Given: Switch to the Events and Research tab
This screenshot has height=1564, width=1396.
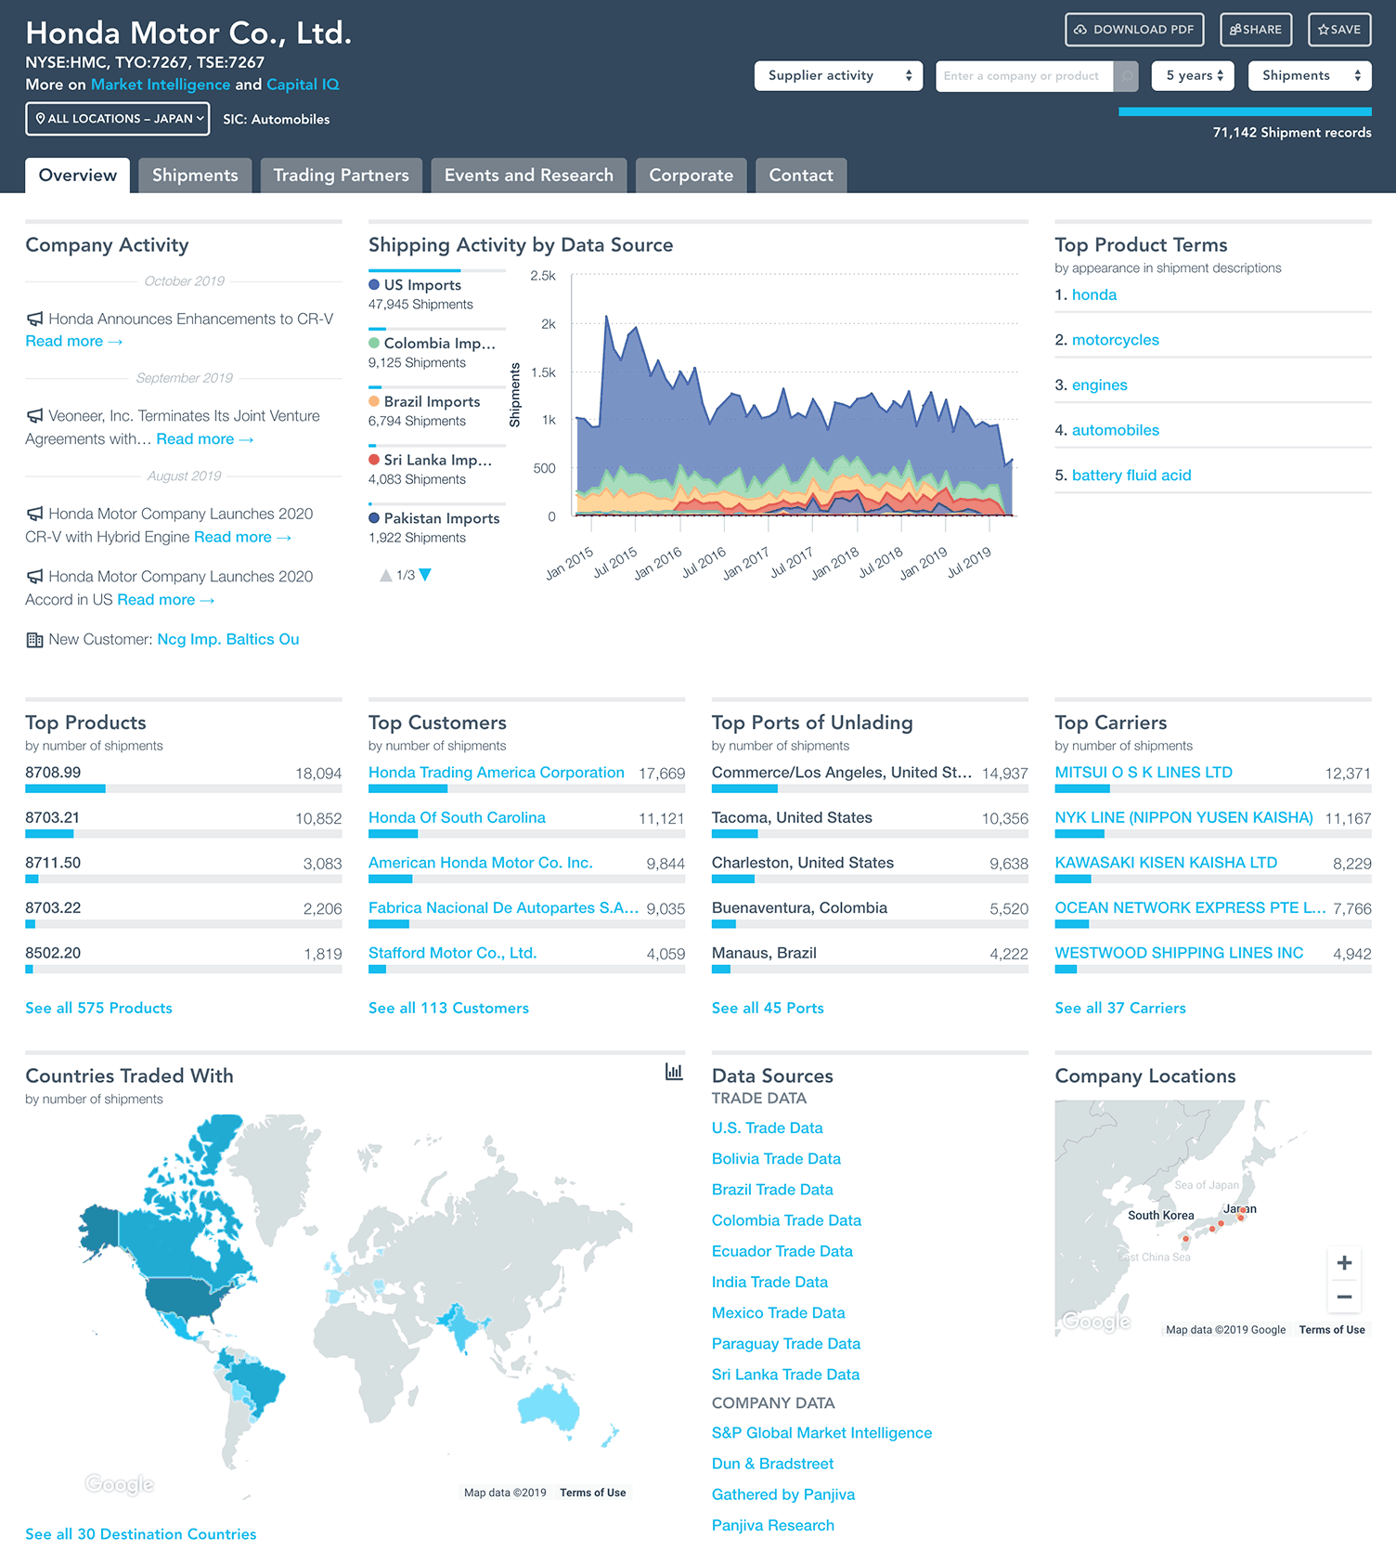Looking at the screenshot, I should pyautogui.click(x=529, y=176).
